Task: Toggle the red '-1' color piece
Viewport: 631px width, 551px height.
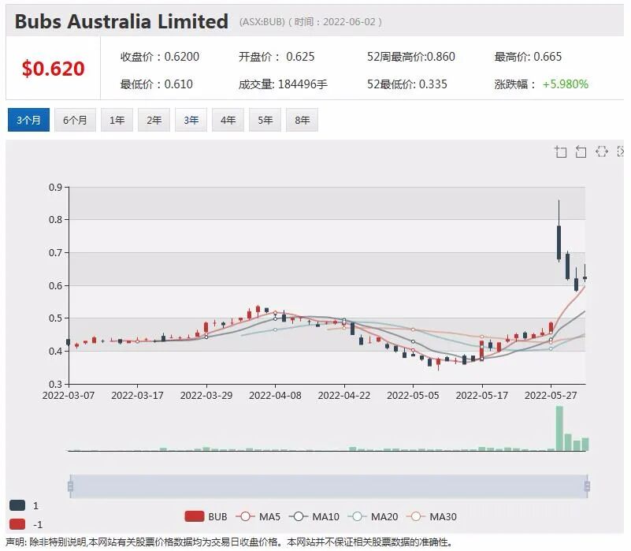Action: tap(17, 524)
